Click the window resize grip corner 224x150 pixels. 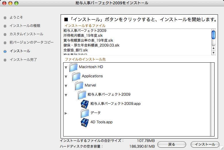pos(222,148)
